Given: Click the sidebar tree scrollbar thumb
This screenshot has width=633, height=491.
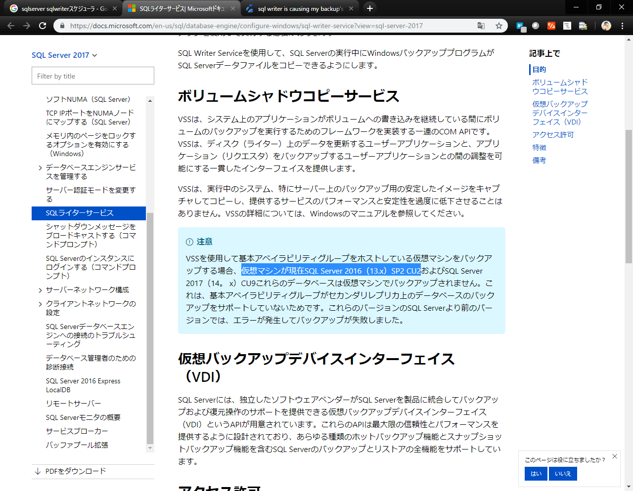Looking at the screenshot, I should [x=150, y=328].
